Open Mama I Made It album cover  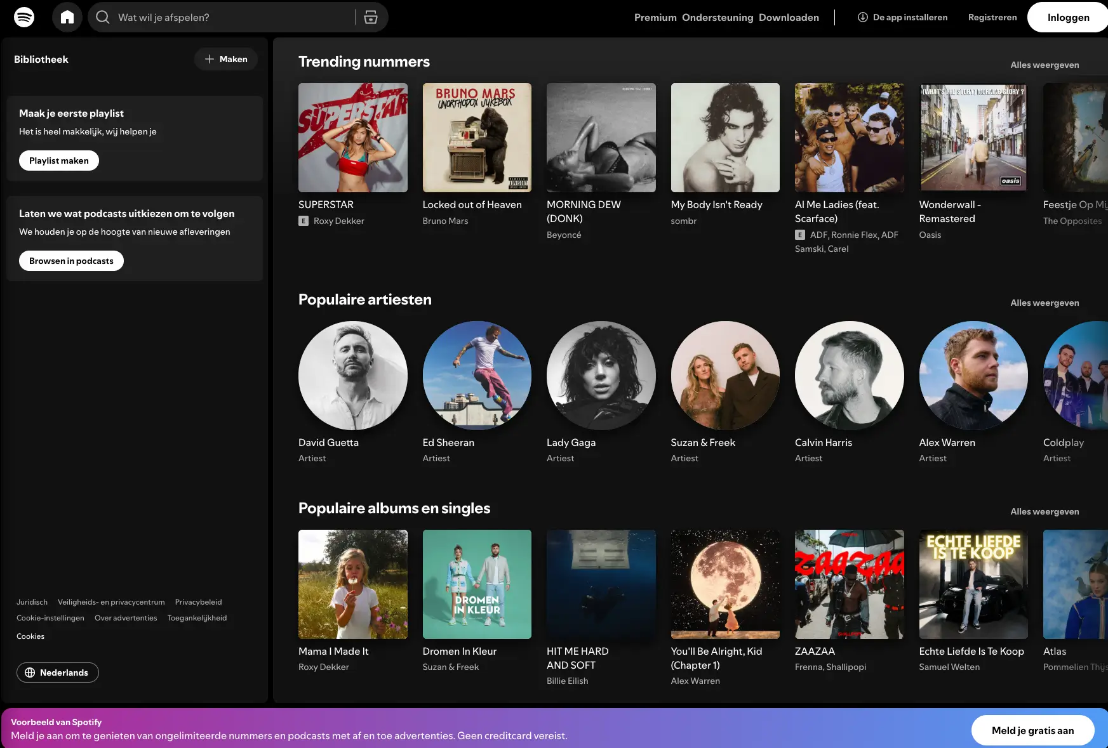click(x=353, y=584)
